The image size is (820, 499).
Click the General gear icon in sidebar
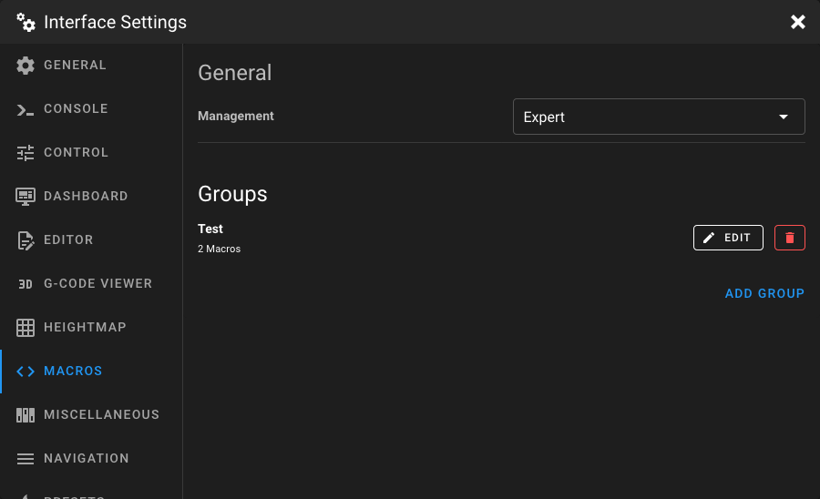tap(26, 66)
